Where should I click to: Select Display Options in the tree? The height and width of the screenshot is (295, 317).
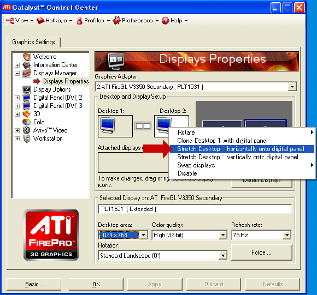click(52, 89)
